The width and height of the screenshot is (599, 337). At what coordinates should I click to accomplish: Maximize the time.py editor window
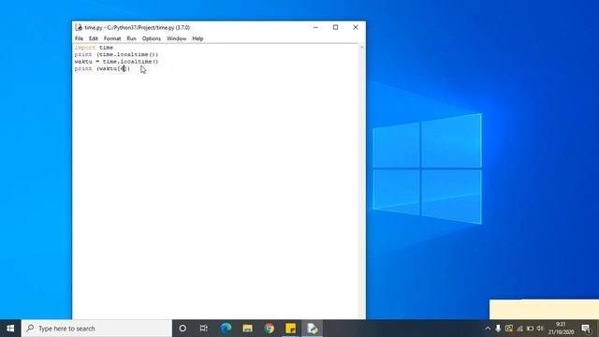point(335,27)
